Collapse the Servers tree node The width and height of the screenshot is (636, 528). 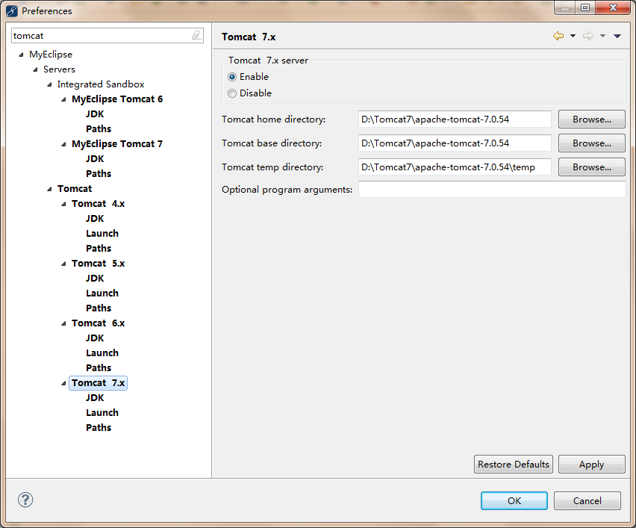[x=35, y=69]
